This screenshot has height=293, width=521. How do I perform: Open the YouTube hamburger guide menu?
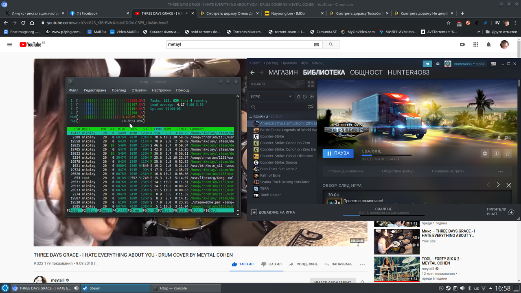tap(10, 44)
